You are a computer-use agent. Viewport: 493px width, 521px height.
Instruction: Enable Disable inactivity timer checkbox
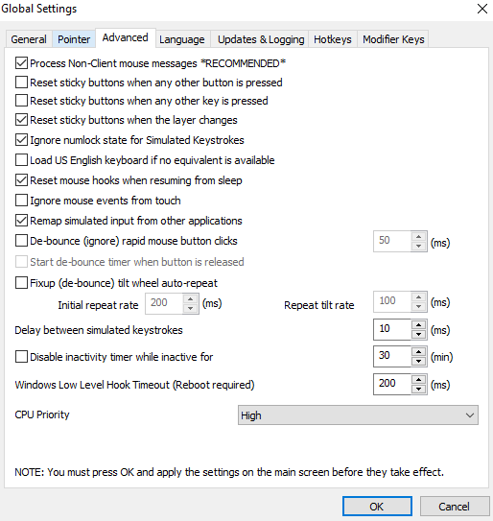click(22, 357)
